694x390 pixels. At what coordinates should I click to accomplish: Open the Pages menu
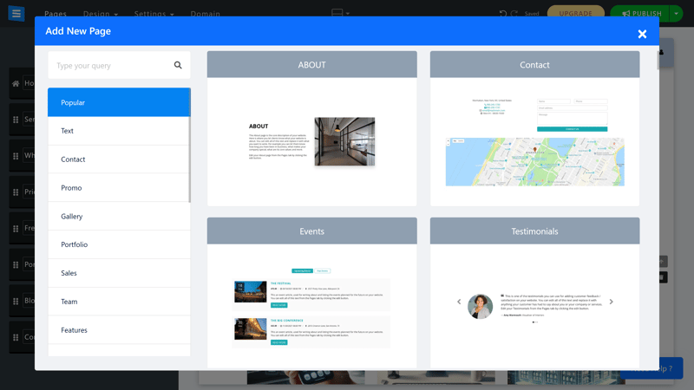pos(56,14)
